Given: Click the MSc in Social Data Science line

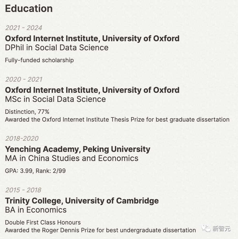Looking at the screenshot, I should 55,99.
